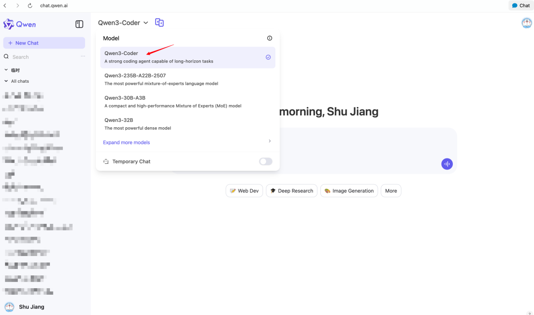This screenshot has height=315, width=534.
Task: Click Expand more models link
Action: 127,142
